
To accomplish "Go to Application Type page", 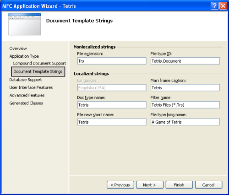I will (x=24, y=56).
